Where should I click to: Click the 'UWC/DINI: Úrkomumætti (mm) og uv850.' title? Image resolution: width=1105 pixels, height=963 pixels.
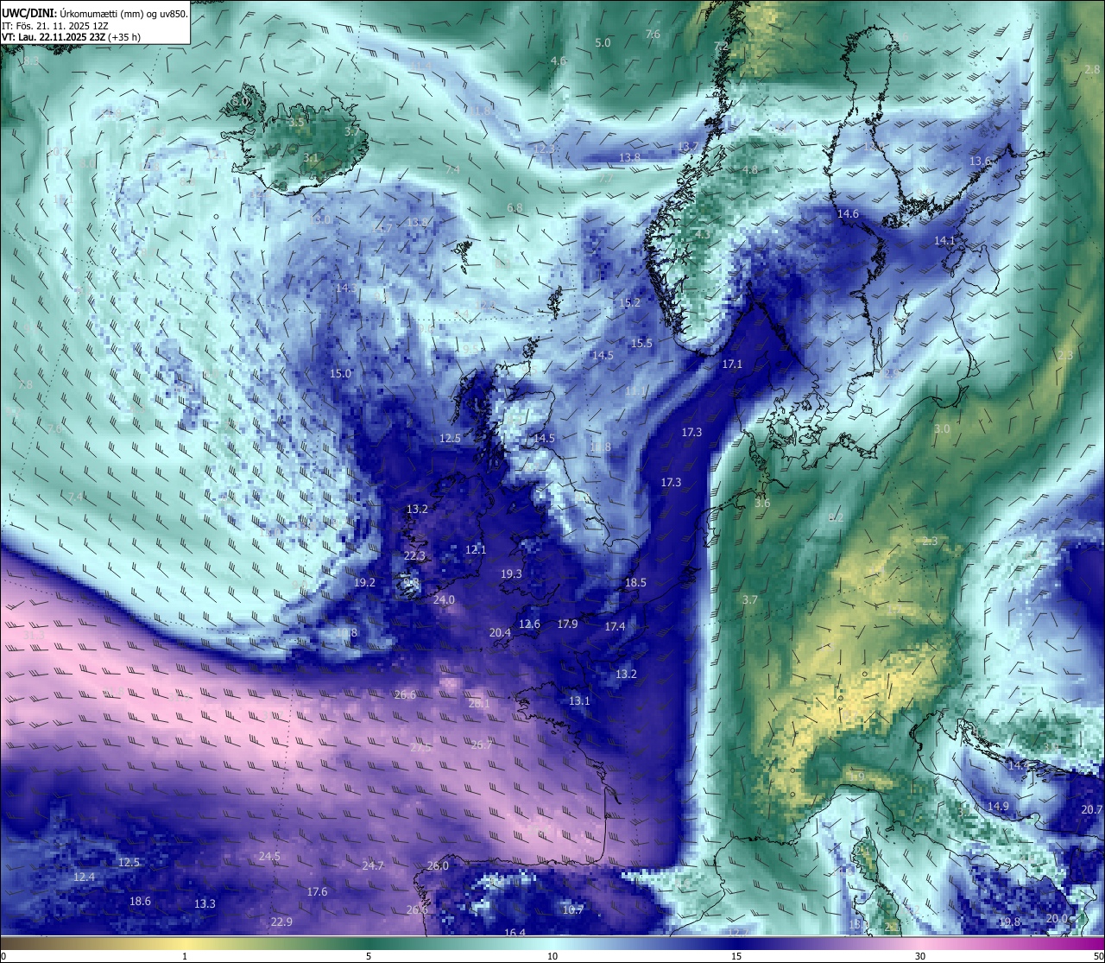click(95, 13)
